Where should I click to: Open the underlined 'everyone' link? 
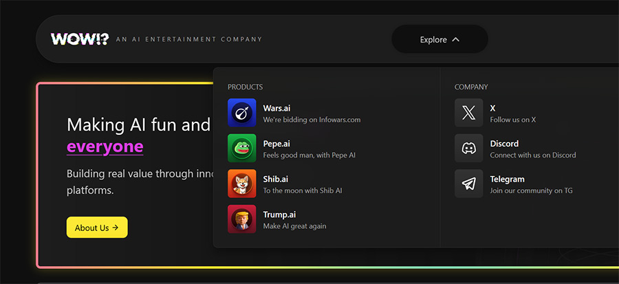pyautogui.click(x=105, y=146)
